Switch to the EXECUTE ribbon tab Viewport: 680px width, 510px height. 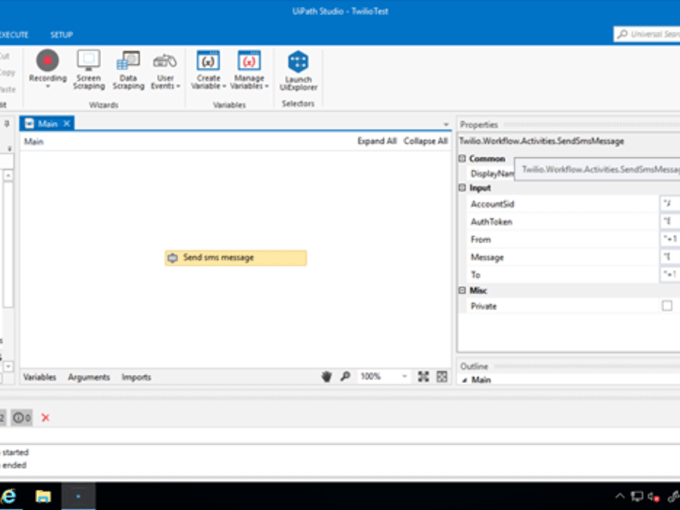point(14,35)
